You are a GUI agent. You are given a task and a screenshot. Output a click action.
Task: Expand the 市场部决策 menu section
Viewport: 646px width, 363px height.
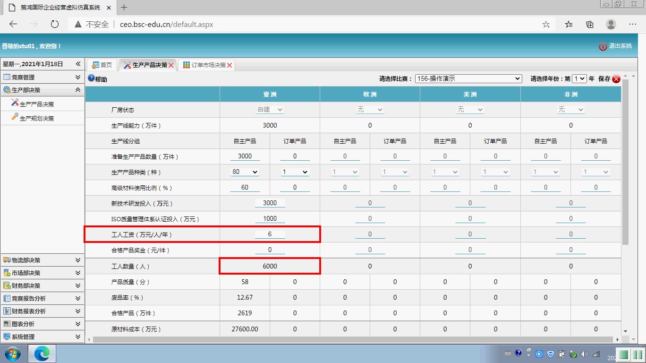[x=42, y=273]
